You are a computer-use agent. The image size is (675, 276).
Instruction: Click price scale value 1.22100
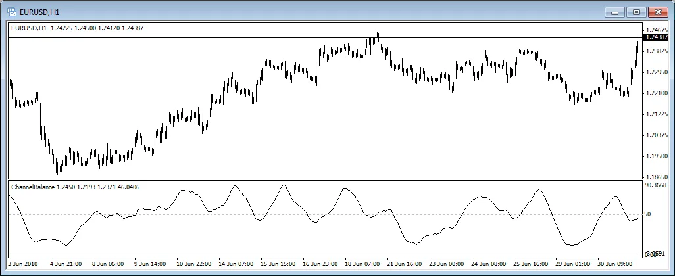pyautogui.click(x=657, y=93)
